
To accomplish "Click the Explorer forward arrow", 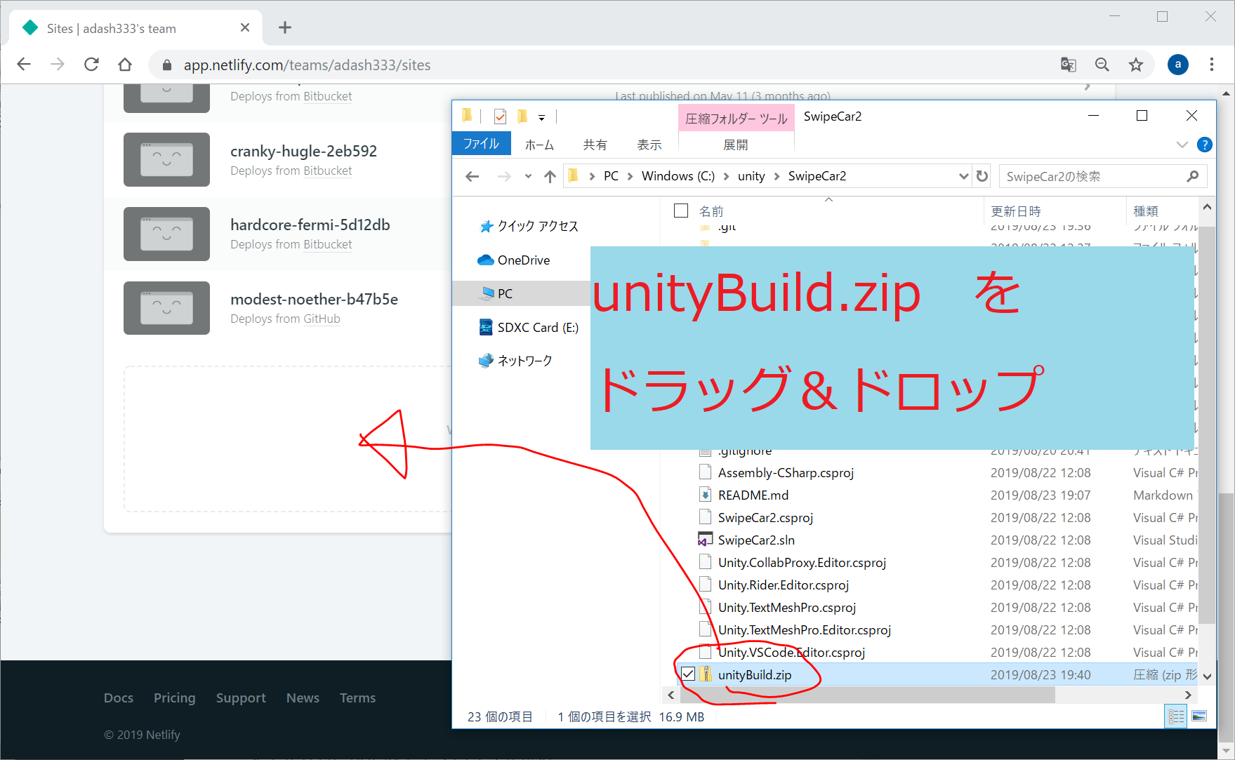I will coord(504,176).
